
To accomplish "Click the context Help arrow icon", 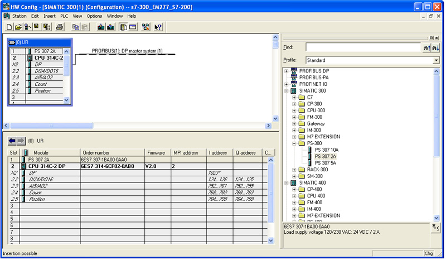I will point(158,27).
